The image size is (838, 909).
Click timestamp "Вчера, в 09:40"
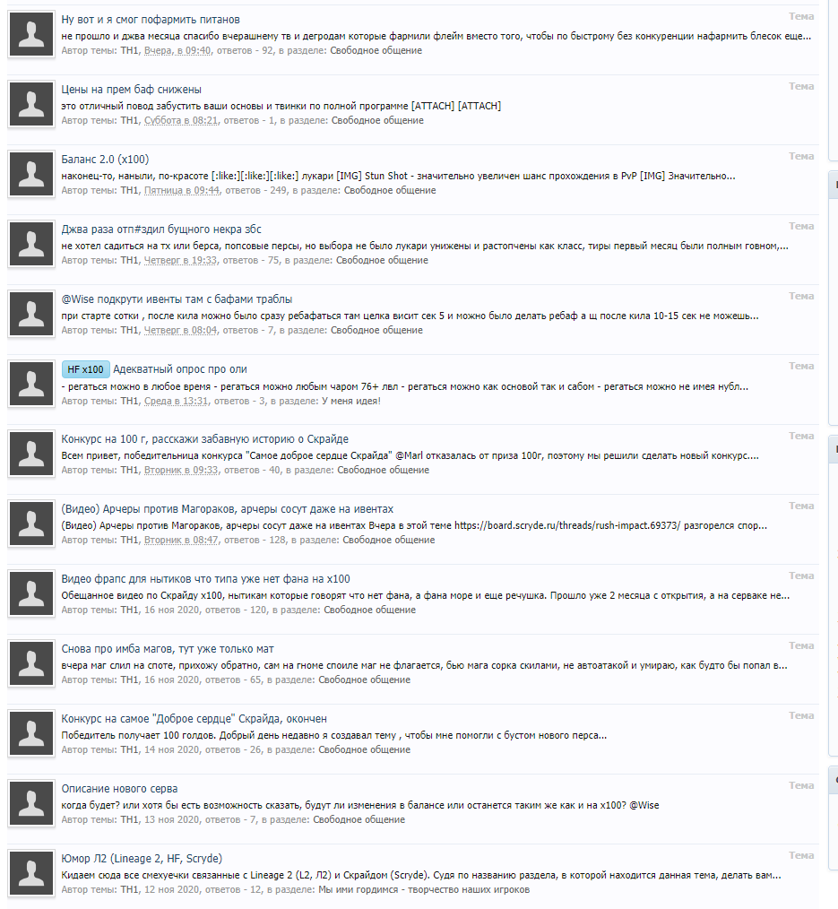tap(177, 50)
